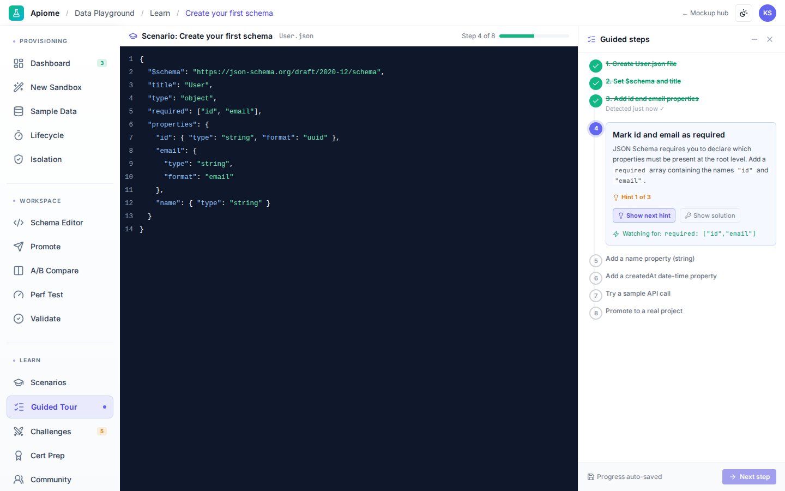Click the Sample Data database icon
The image size is (785, 491).
[19, 111]
